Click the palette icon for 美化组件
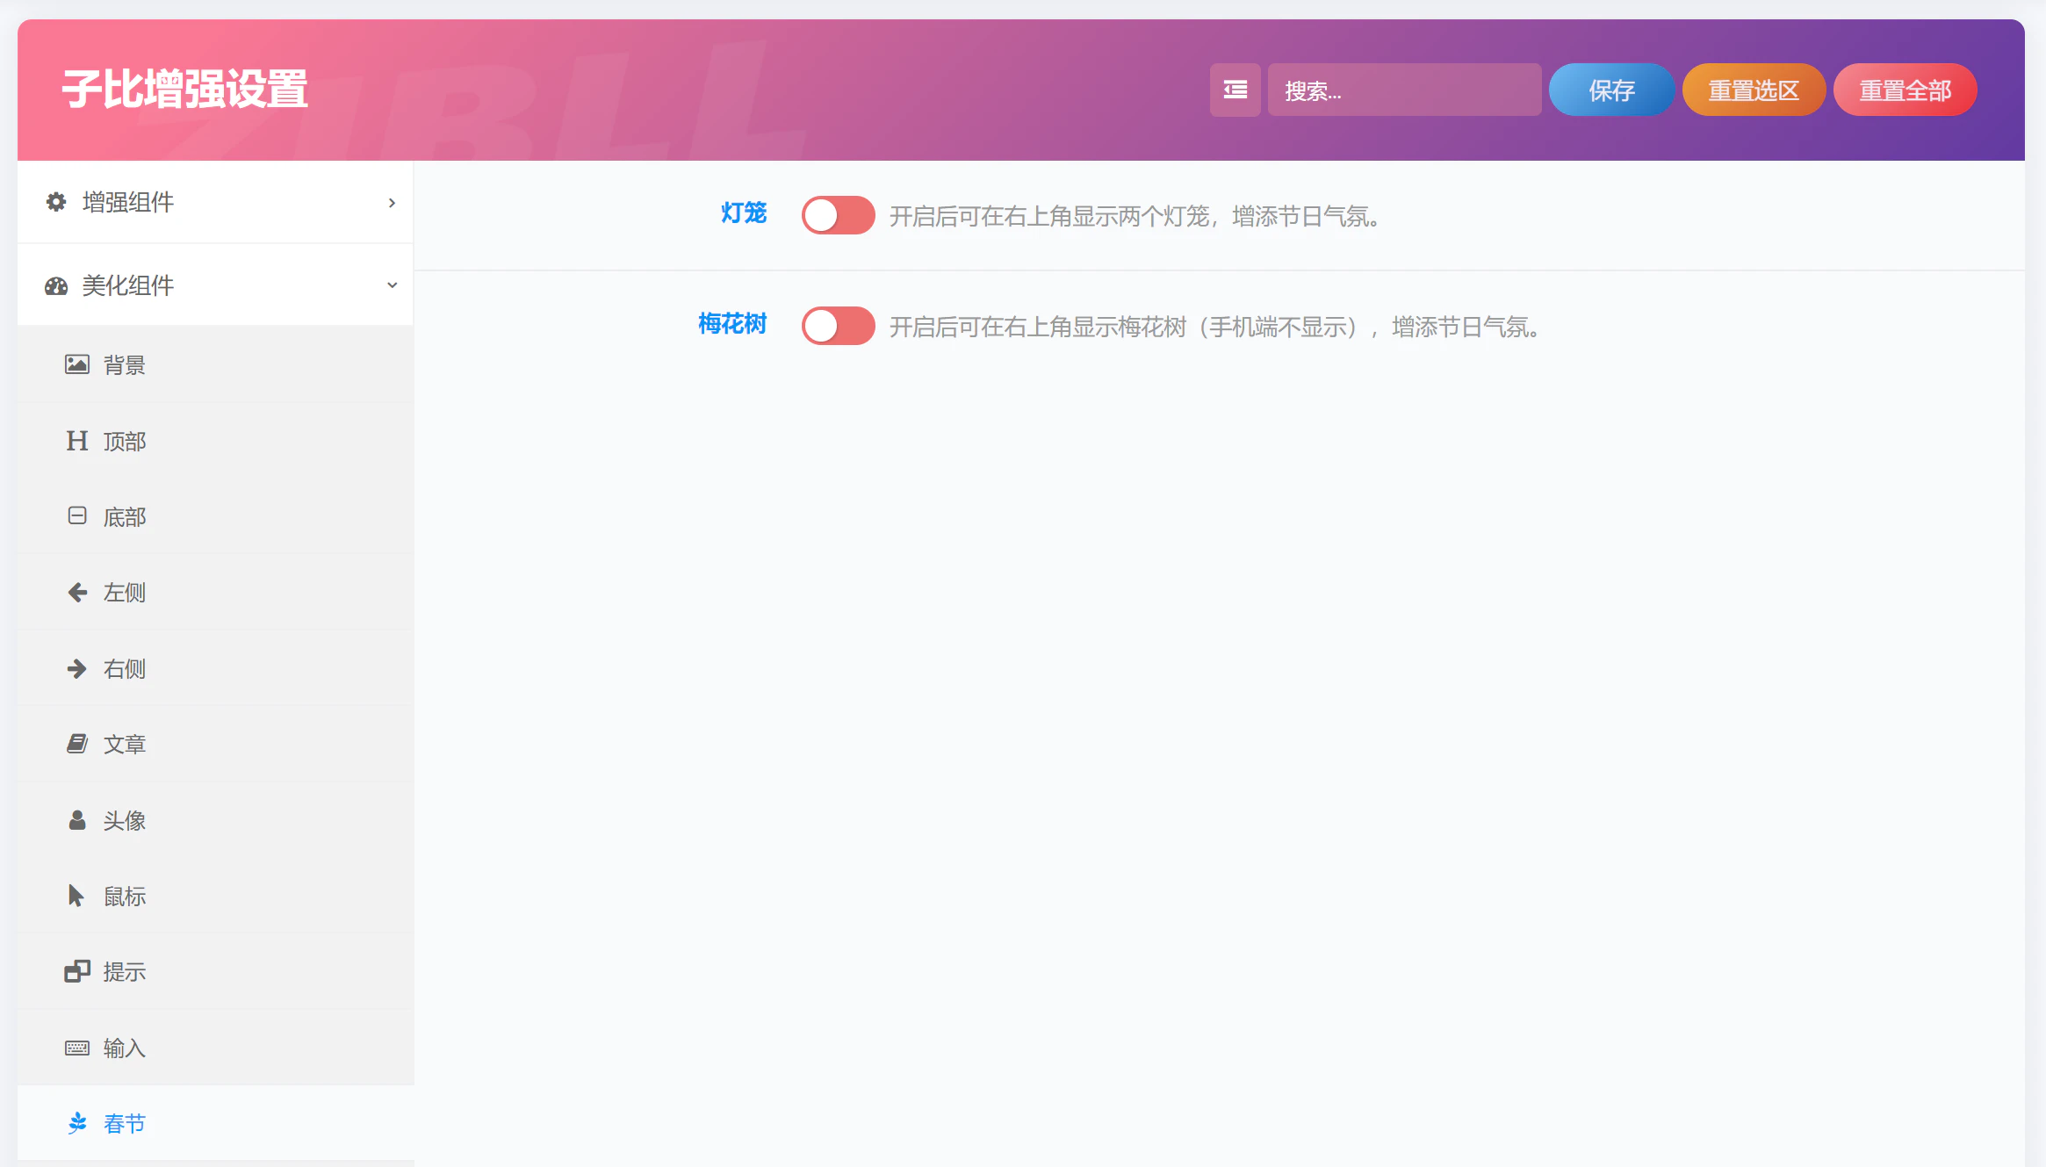The image size is (2046, 1167). 56,285
